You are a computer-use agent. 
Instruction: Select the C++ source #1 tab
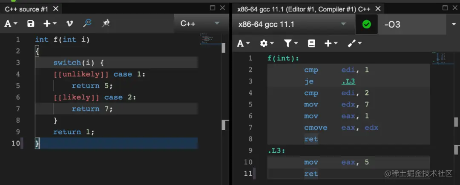coord(26,9)
